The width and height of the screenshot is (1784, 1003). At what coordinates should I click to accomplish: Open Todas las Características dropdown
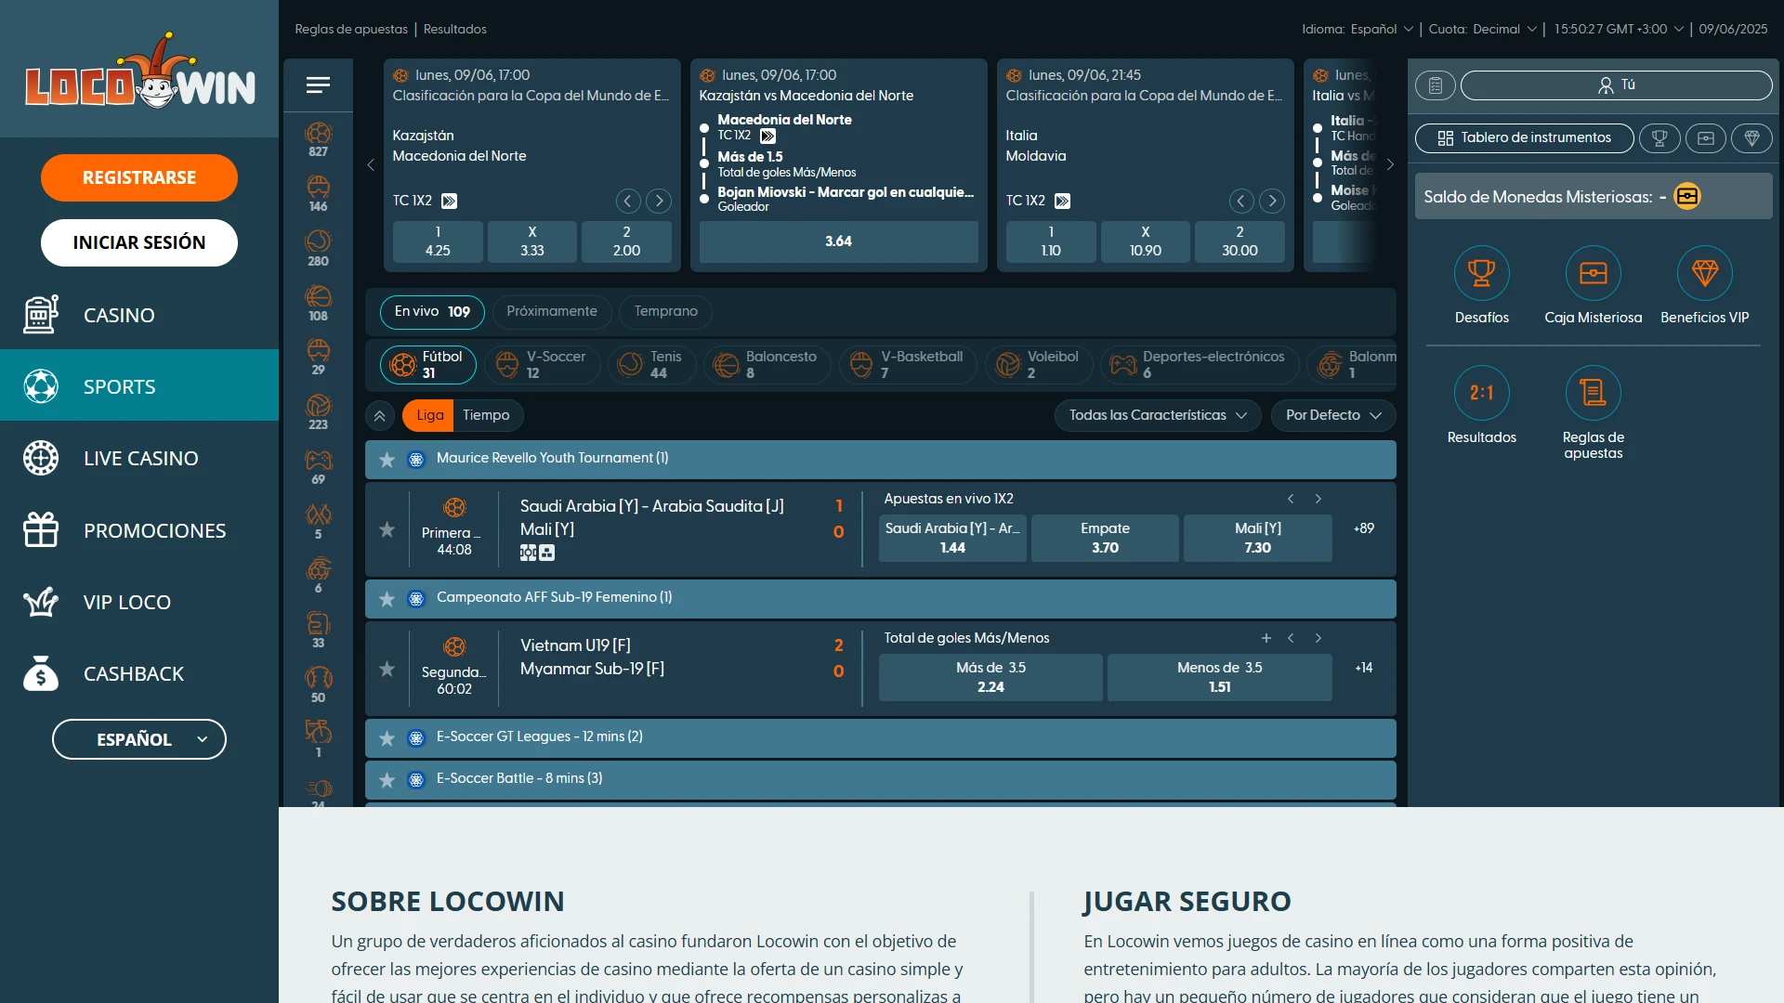coord(1158,415)
